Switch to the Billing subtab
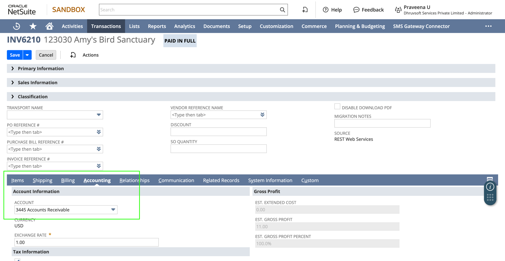 point(68,180)
